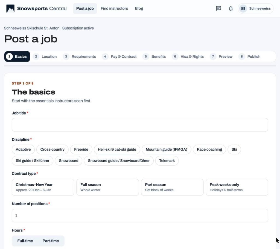Open the messages chat icon
This screenshot has width=280, height=249.
point(218,8)
